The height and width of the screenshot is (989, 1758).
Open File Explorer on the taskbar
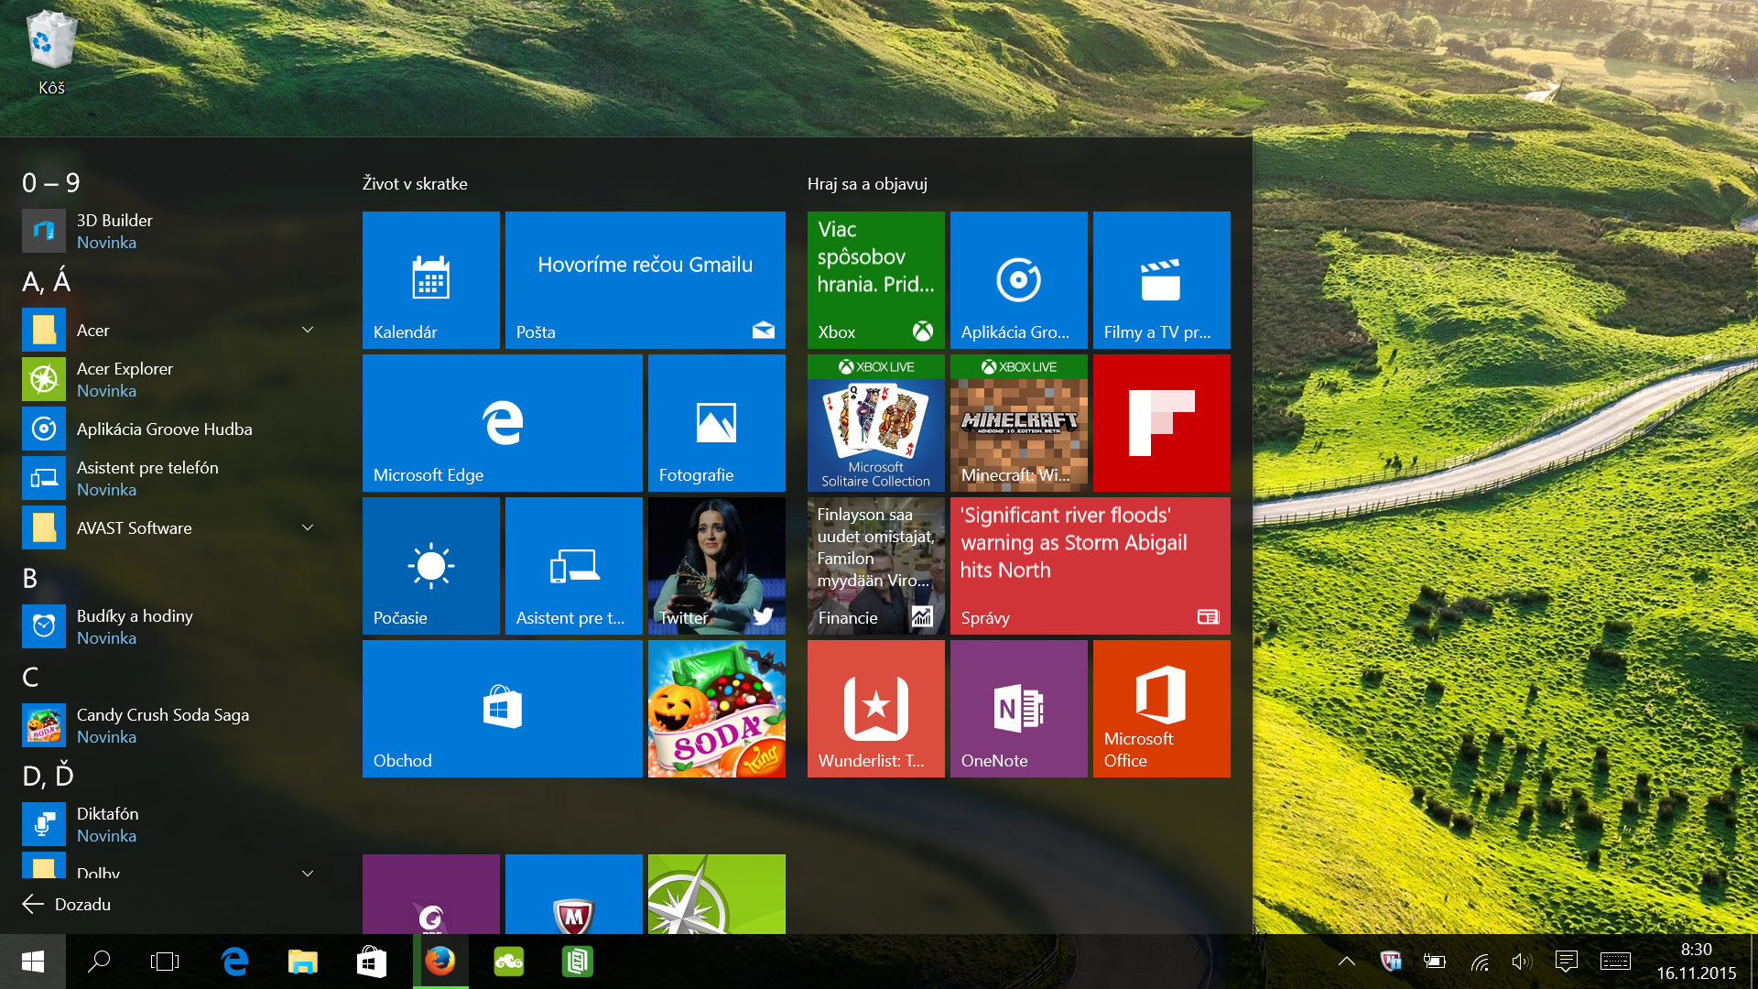point(303,962)
